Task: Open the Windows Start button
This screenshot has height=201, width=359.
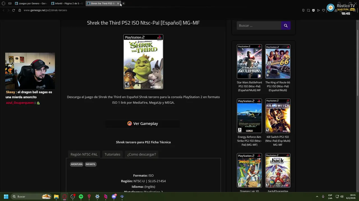Action: click(6, 197)
